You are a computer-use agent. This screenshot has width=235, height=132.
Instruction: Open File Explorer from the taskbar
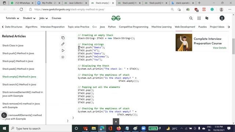point(94,128)
